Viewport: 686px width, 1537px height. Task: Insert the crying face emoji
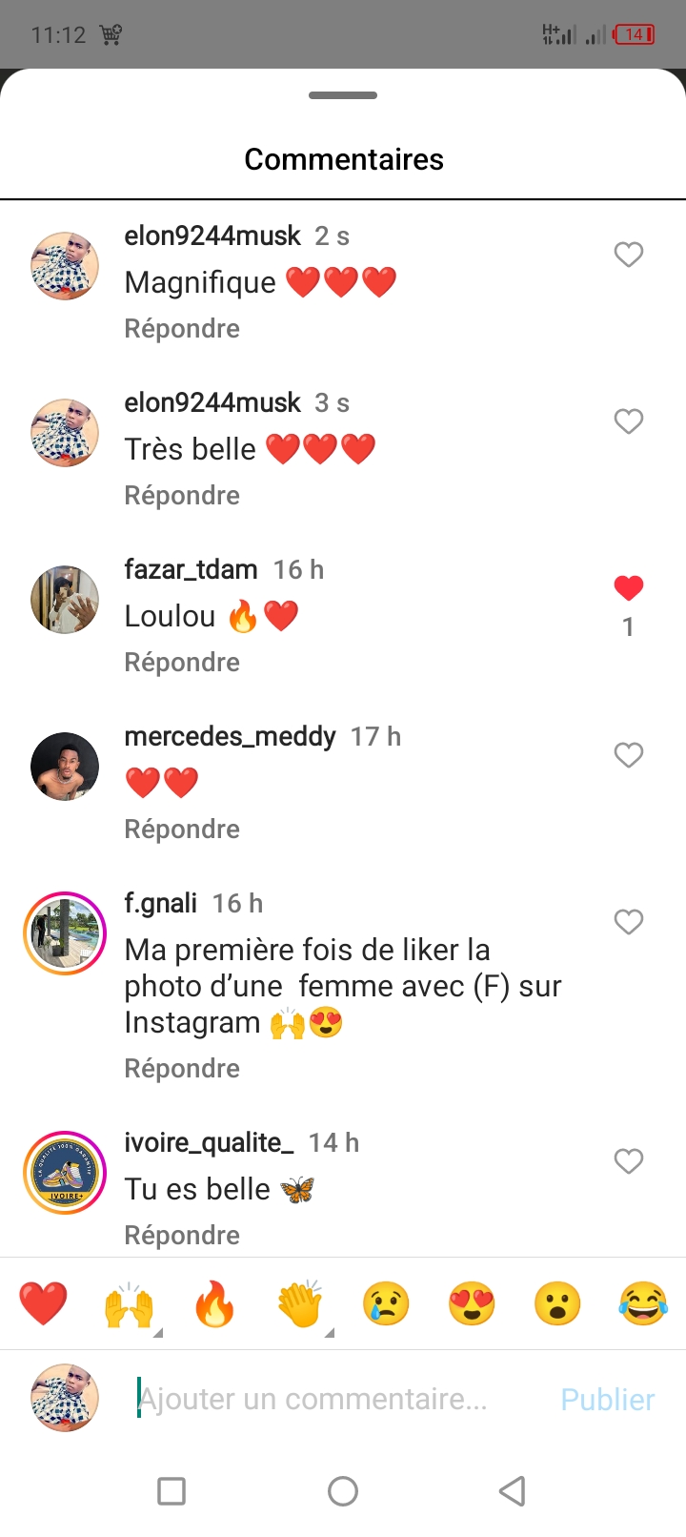pyautogui.click(x=386, y=1303)
